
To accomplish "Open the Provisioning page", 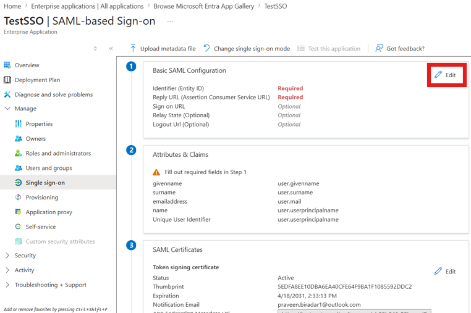I will click(42, 198).
